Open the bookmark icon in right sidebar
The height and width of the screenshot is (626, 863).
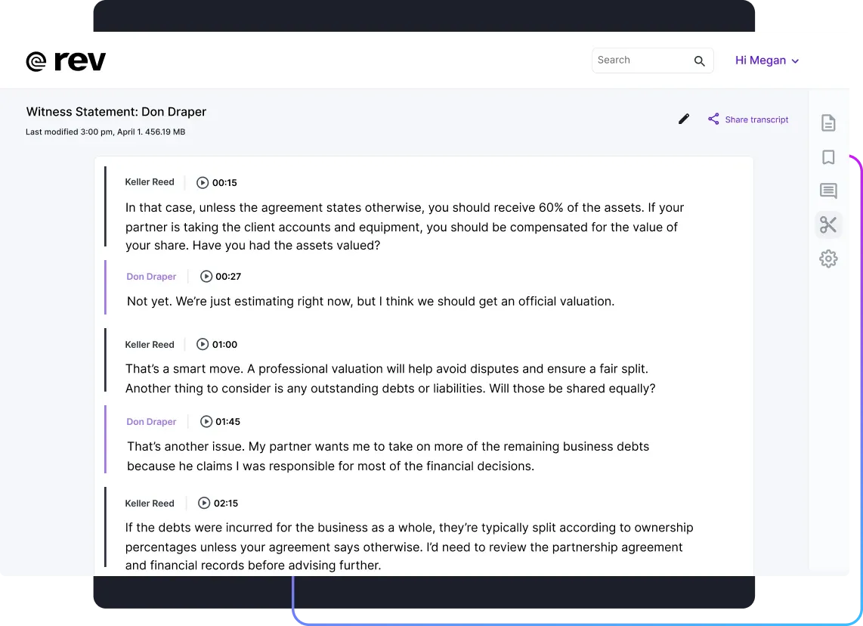click(x=828, y=157)
